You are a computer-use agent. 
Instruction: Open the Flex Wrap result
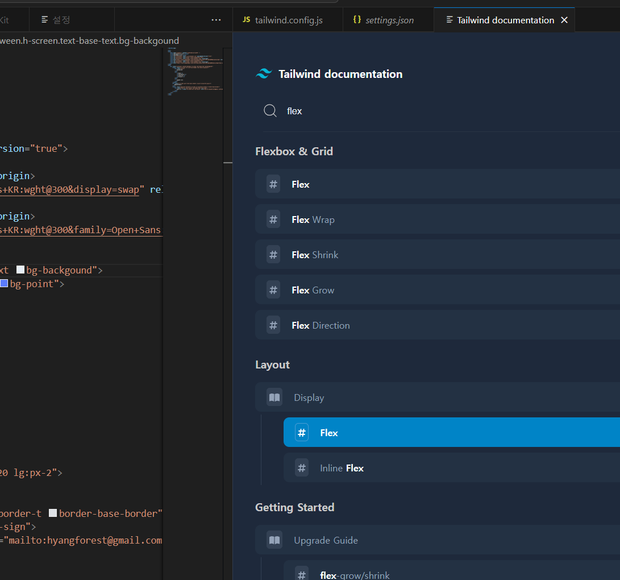[438, 219]
